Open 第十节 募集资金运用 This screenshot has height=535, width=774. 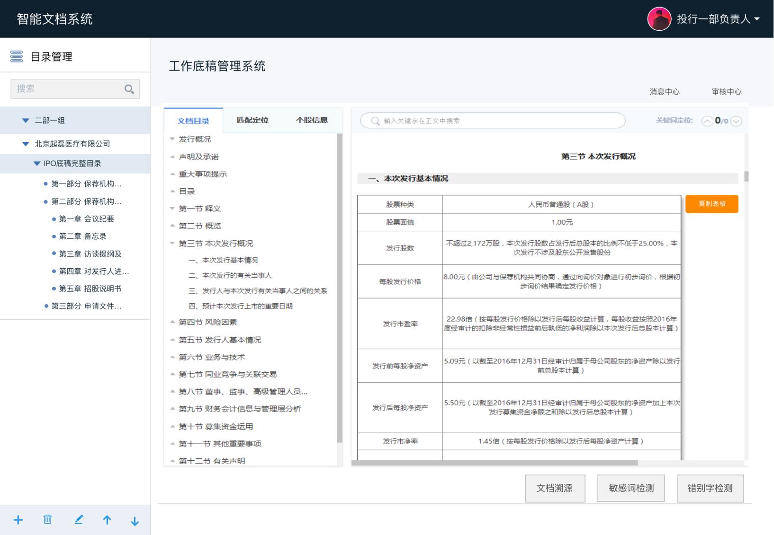216,427
